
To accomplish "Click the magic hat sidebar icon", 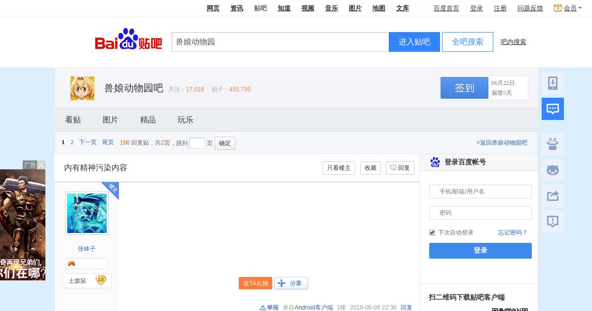I will click(553, 145).
